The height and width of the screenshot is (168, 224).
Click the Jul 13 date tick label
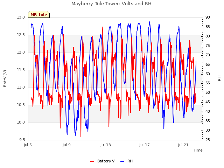pyautogui.click(x=105, y=145)
